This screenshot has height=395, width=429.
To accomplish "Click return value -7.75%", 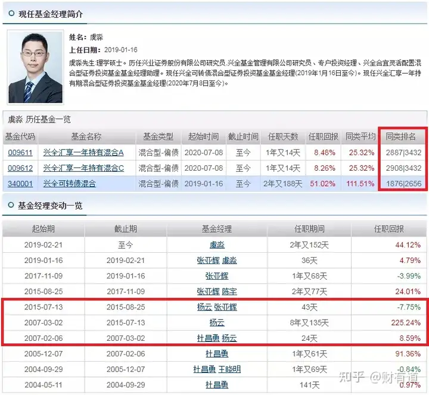I will point(409,307).
